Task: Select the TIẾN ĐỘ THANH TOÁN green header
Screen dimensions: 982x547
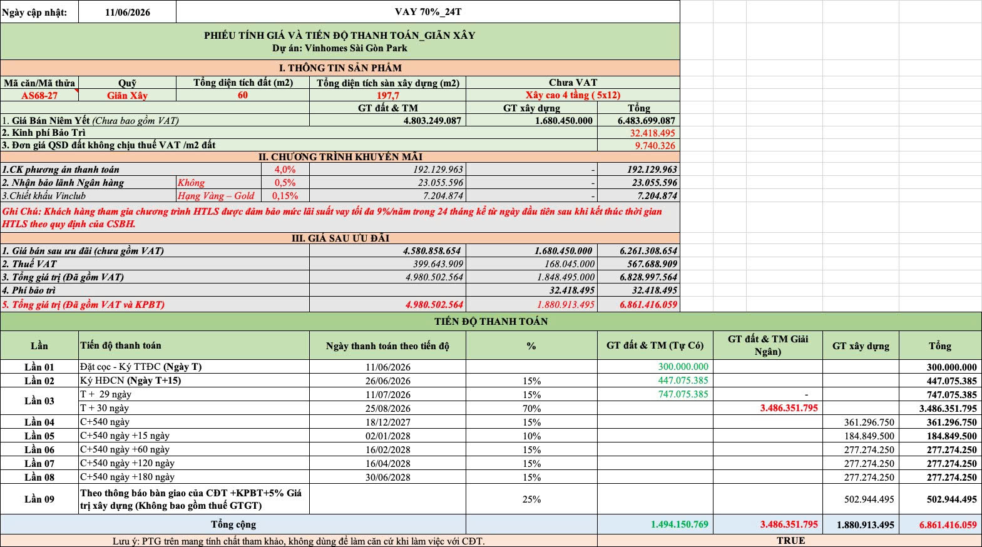Action: pyautogui.click(x=491, y=321)
